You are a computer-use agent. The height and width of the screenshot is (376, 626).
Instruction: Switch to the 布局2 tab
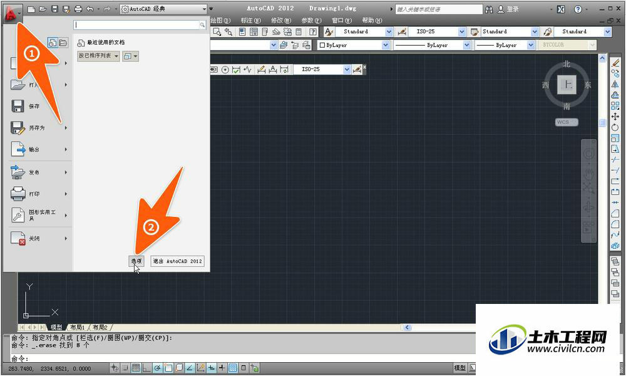click(x=100, y=327)
